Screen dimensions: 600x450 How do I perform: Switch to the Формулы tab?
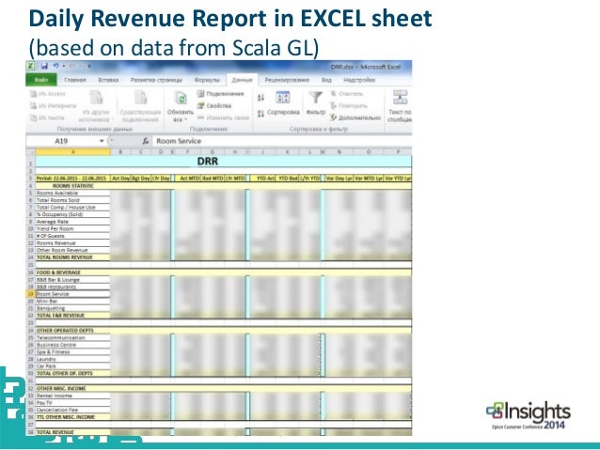pyautogui.click(x=207, y=80)
